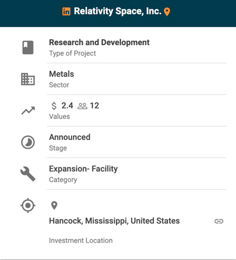
Task: Select the wrench icon next to Category
Action: click(28, 174)
